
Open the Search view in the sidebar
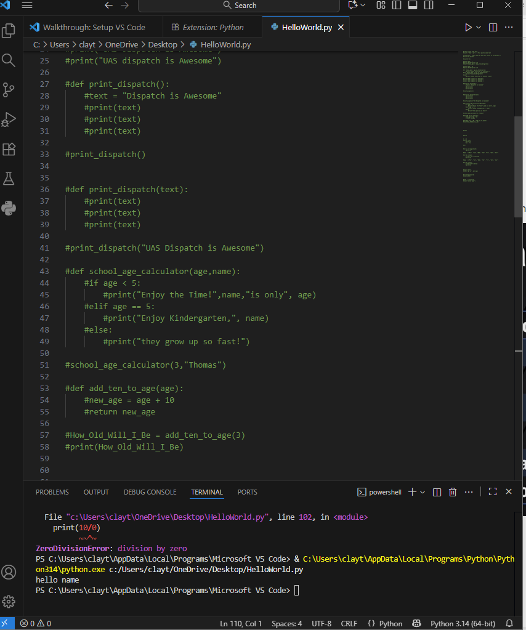[9, 61]
